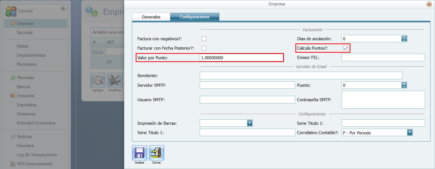
Task: Select the Modificar icon in the background toolbar
Action: click(115, 80)
